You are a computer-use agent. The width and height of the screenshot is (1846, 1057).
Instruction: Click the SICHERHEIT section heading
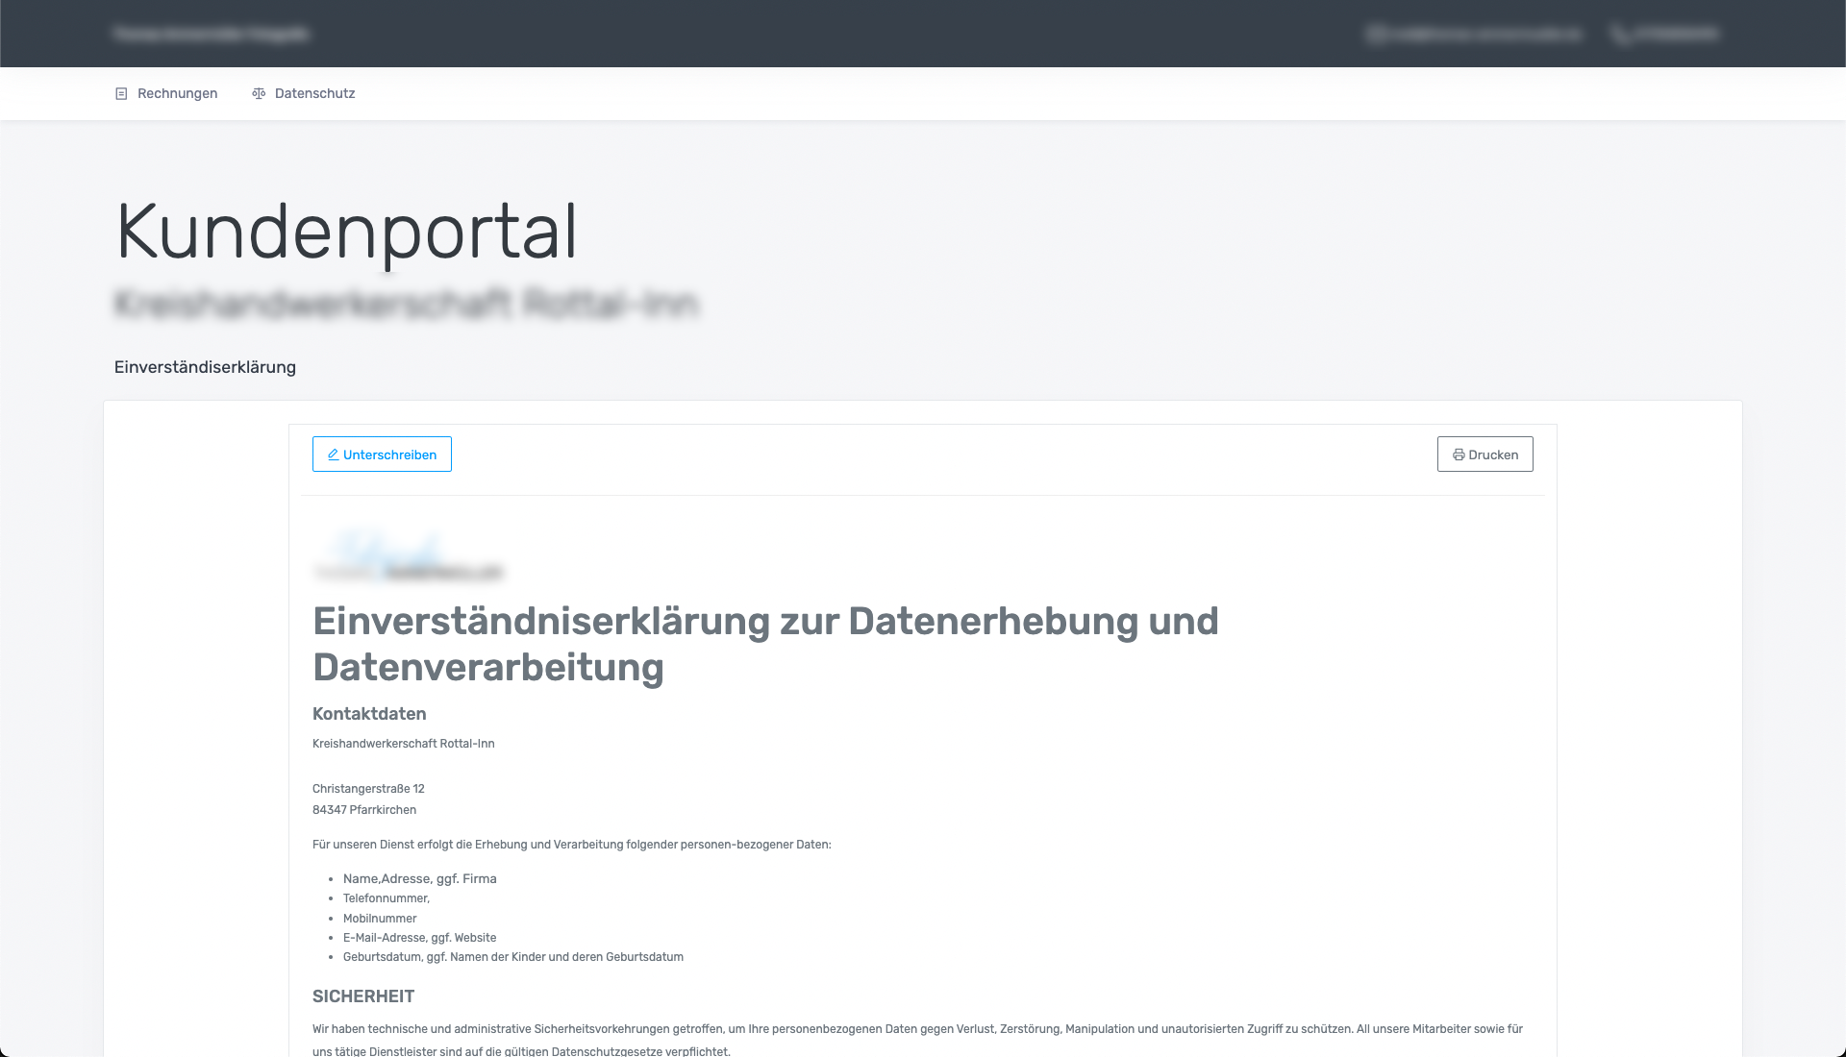363,996
